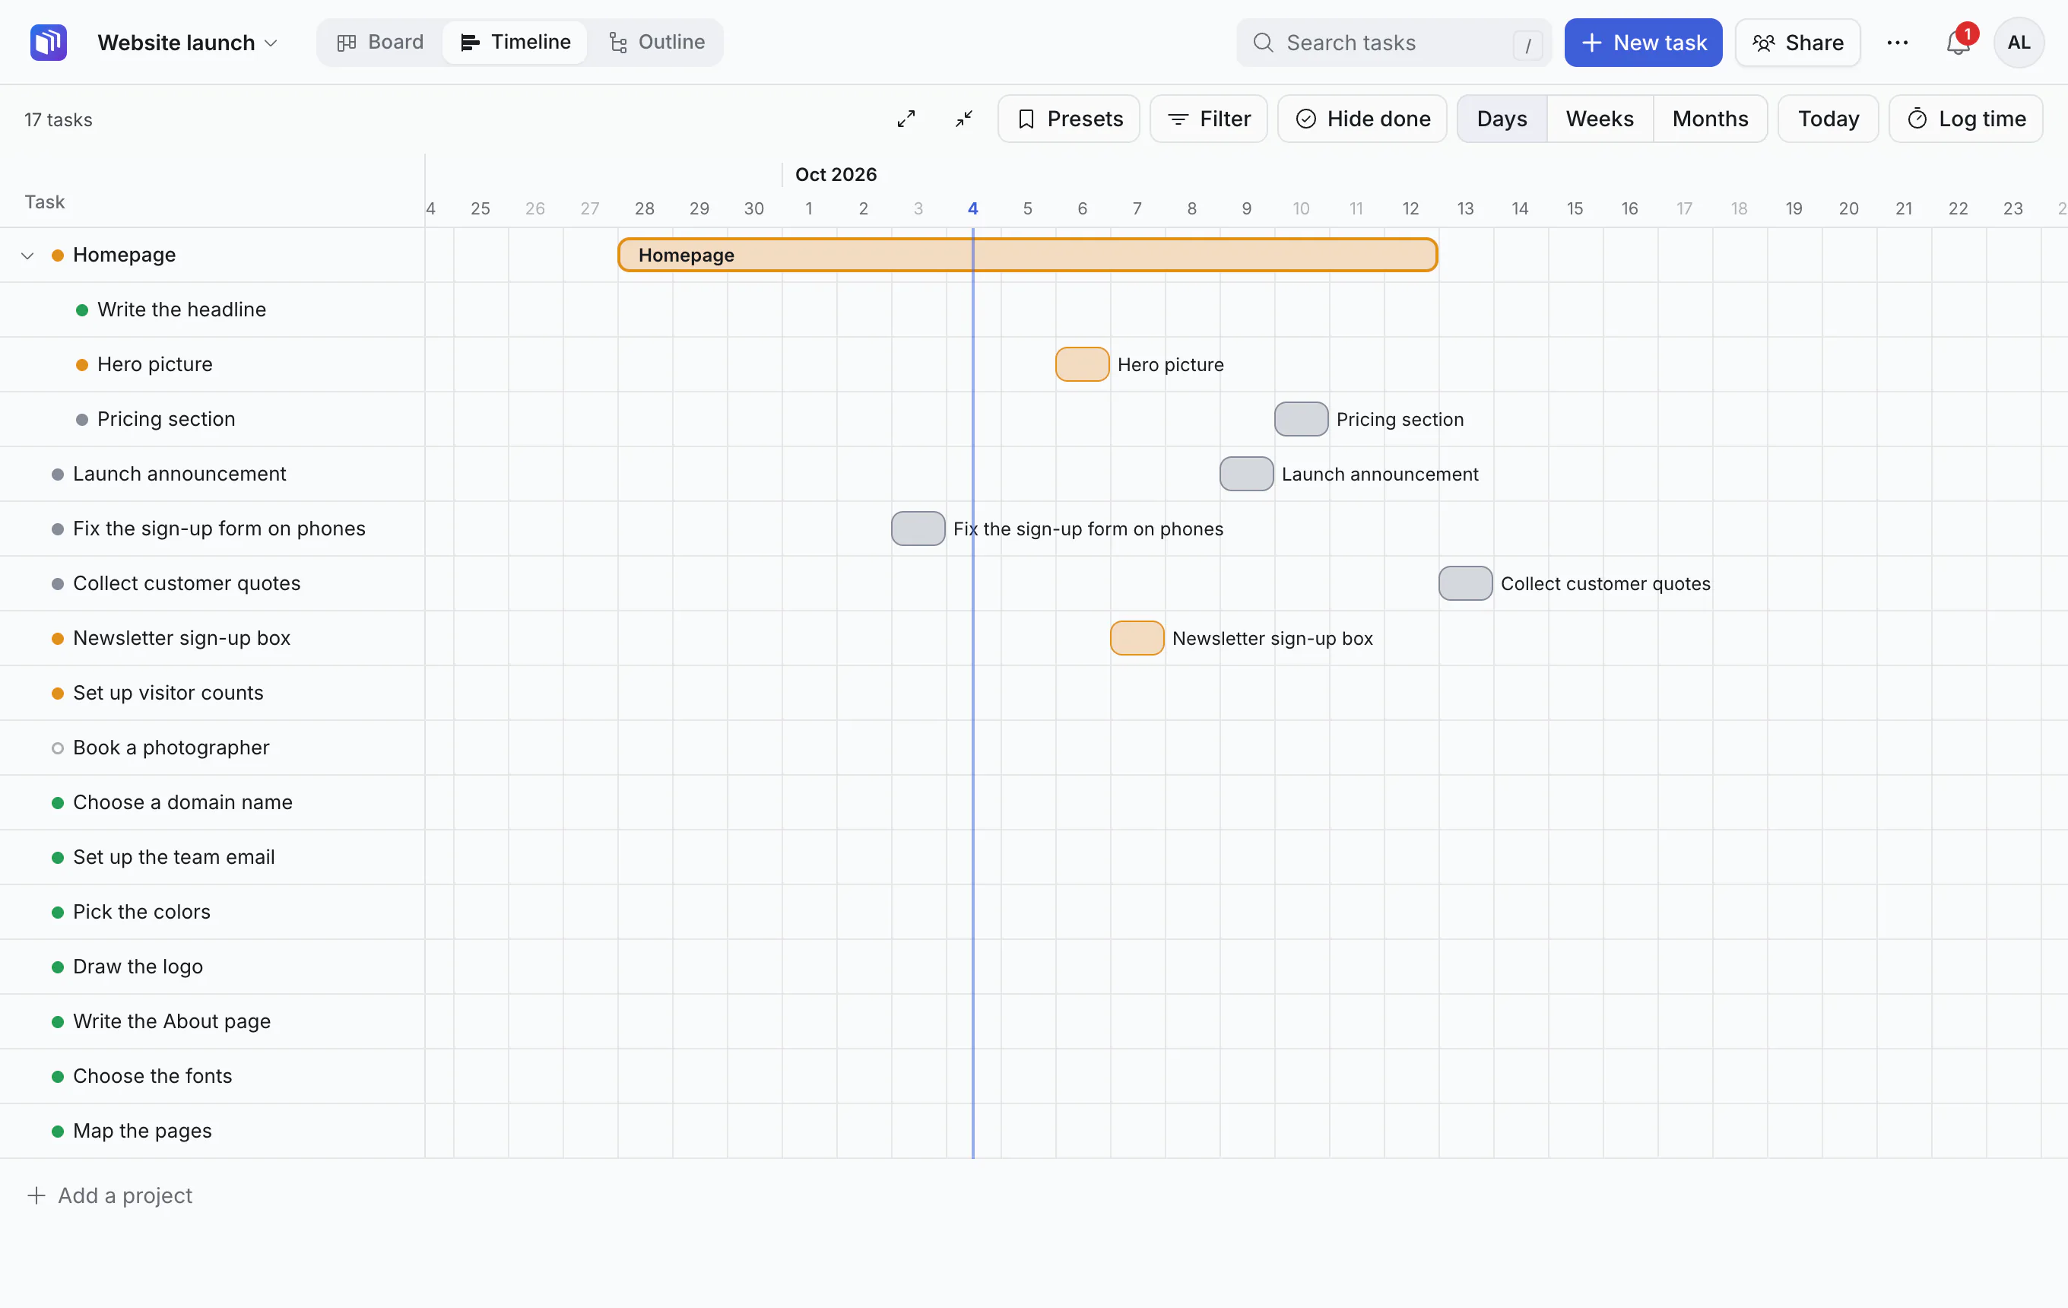
Task: Open the notifications bell
Action: [x=1957, y=42]
